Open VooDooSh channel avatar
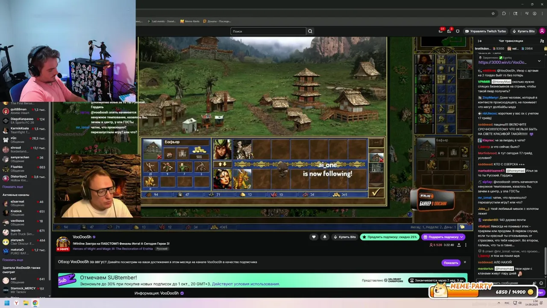 63,243
